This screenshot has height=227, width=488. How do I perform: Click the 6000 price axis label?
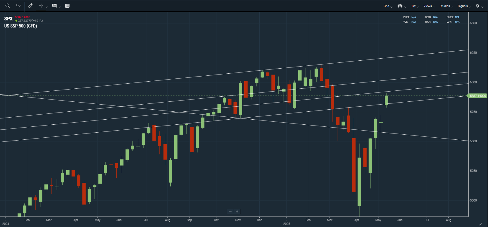tap(473, 82)
